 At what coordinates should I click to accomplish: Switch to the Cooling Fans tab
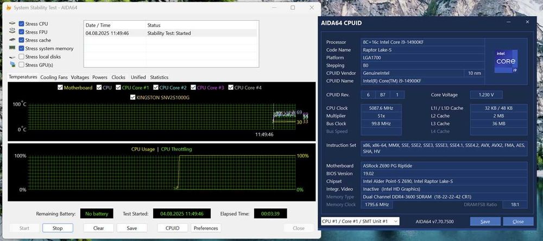(x=54, y=77)
